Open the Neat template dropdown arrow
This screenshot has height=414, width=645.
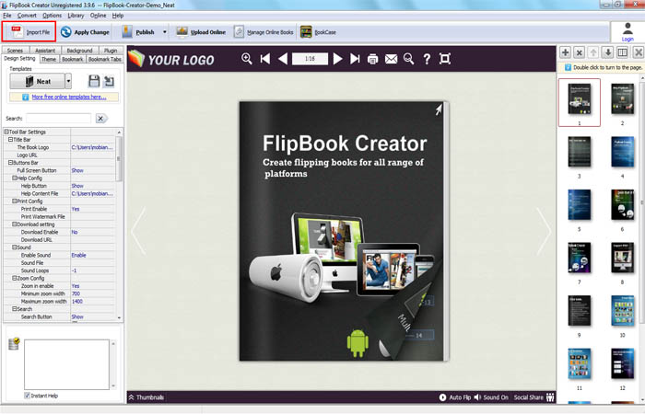(x=68, y=81)
